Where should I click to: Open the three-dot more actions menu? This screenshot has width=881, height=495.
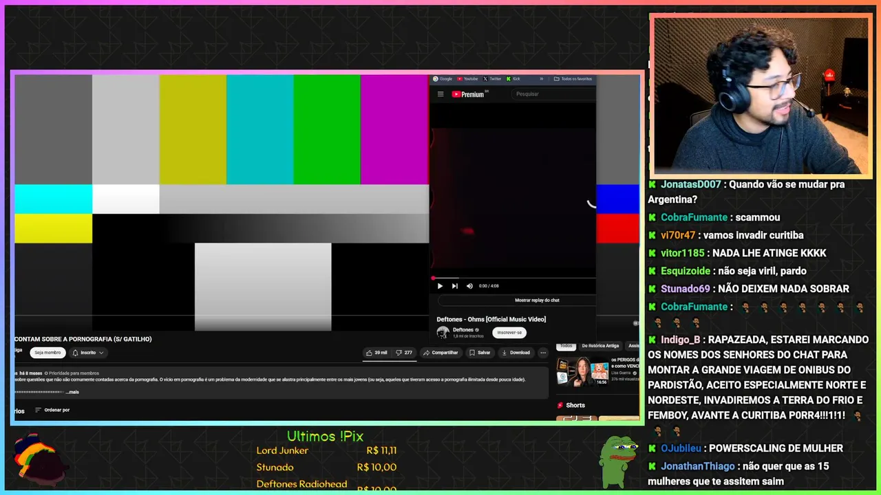tap(543, 353)
